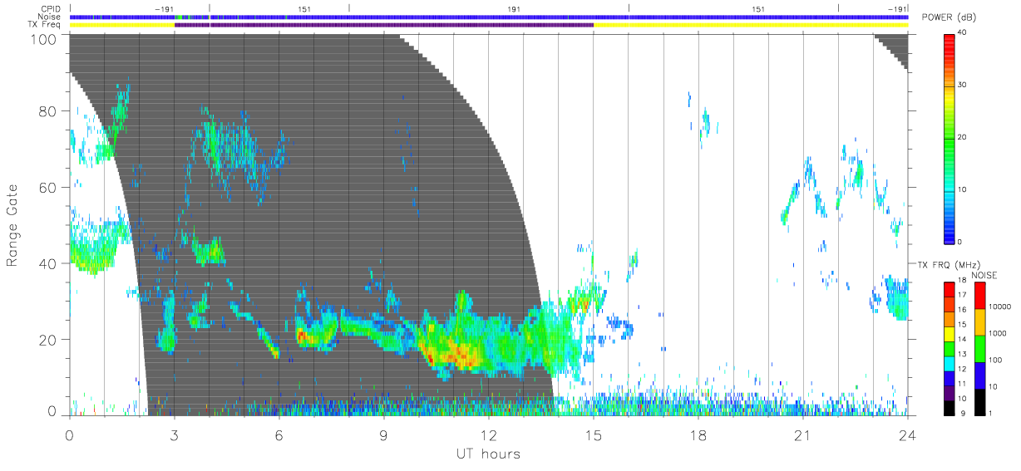1021x471 pixels.
Task: Click the NOISE legend label "100"
Action: 996,361
